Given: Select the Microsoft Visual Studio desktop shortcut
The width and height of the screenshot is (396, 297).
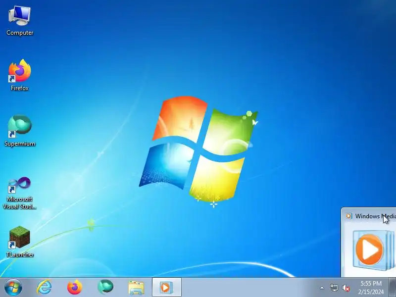Looking at the screenshot, I should coord(20,193).
